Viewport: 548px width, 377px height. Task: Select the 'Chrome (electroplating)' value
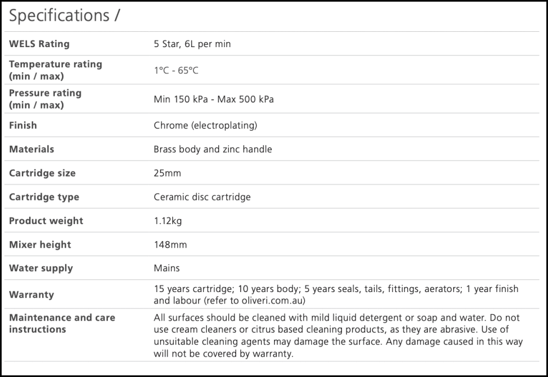coord(206,125)
